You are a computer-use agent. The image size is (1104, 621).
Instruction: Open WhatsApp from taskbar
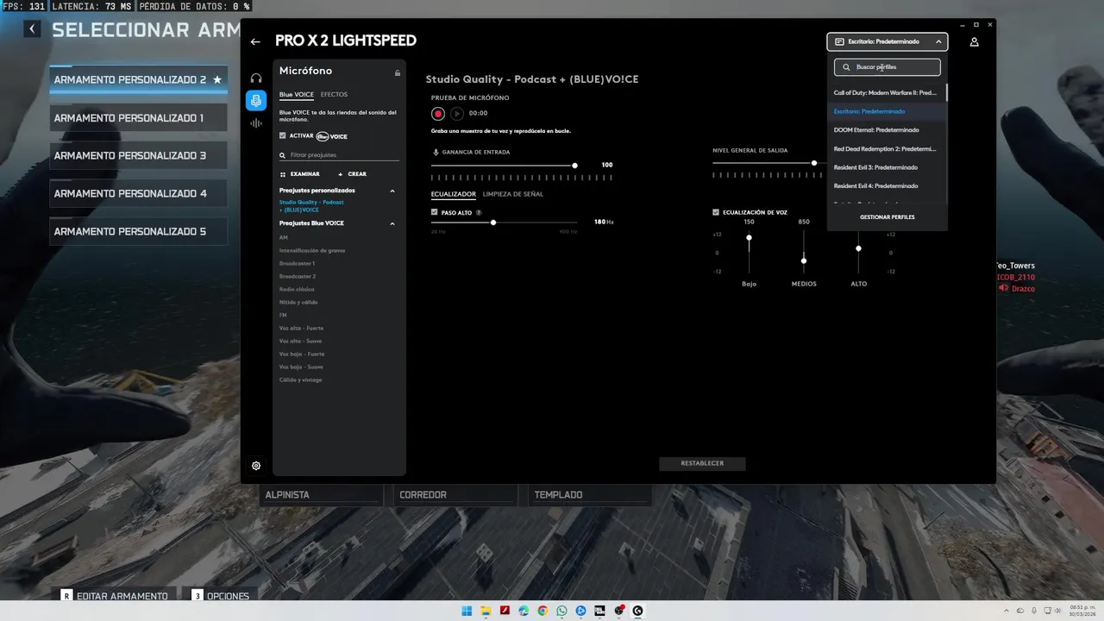pyautogui.click(x=561, y=611)
